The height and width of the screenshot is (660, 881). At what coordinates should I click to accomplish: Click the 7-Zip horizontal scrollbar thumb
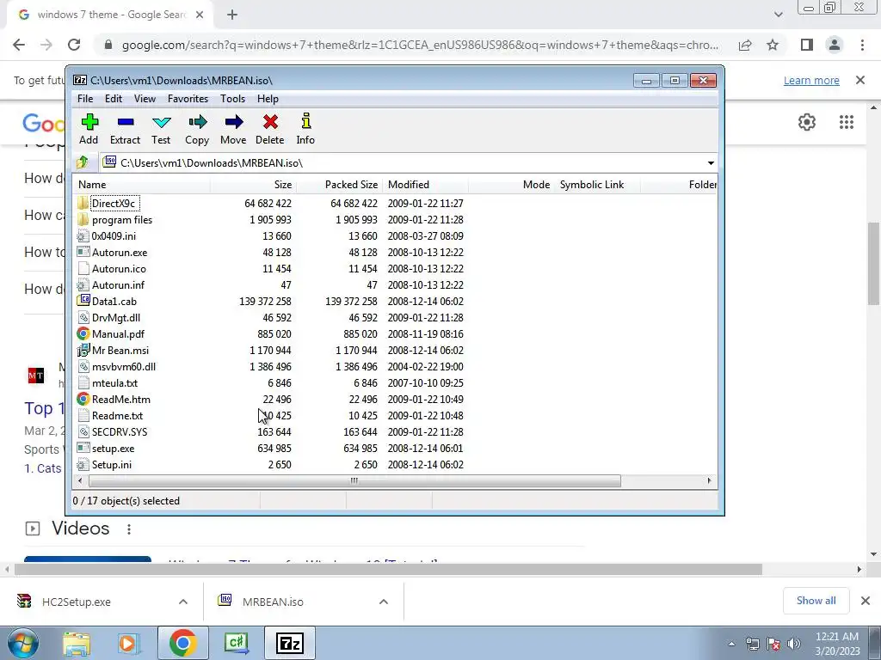pyautogui.click(x=354, y=481)
